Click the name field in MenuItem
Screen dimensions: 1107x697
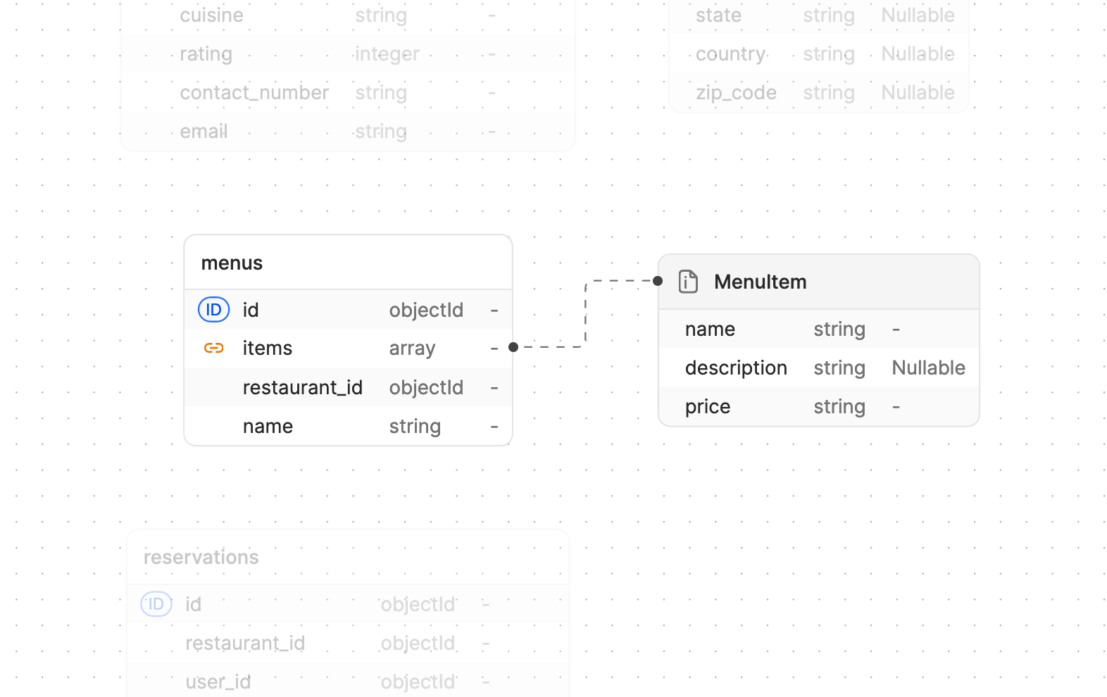tap(818, 329)
